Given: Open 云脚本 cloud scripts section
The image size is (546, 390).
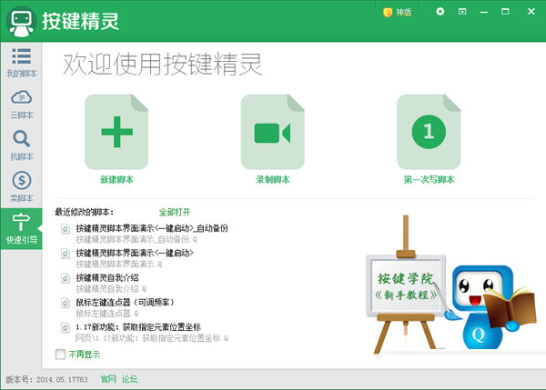Looking at the screenshot, I should pyautogui.click(x=21, y=105).
